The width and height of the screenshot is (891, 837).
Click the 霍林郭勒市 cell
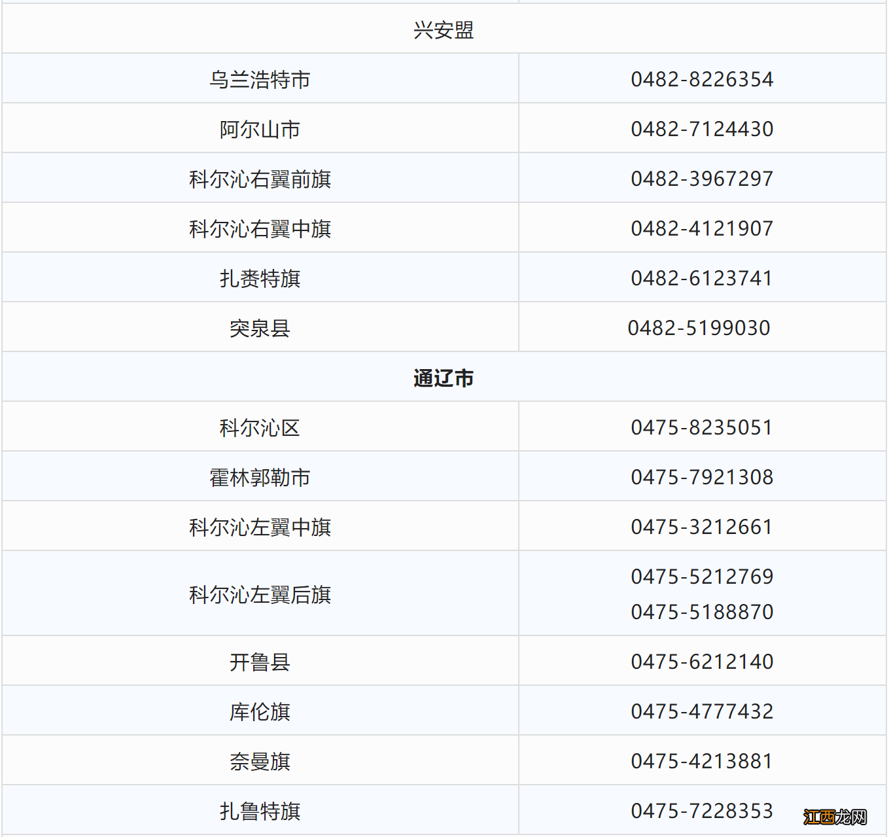click(260, 477)
